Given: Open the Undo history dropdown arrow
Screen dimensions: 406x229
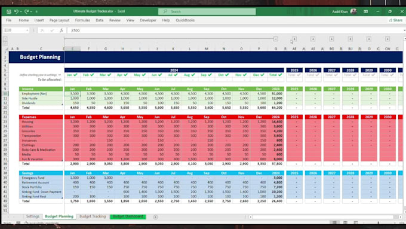Looking at the screenshot, I should click(x=21, y=12).
